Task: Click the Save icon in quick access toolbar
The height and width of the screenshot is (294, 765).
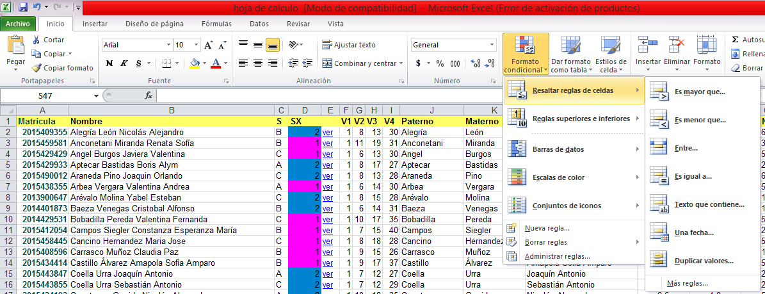Action: [23, 8]
